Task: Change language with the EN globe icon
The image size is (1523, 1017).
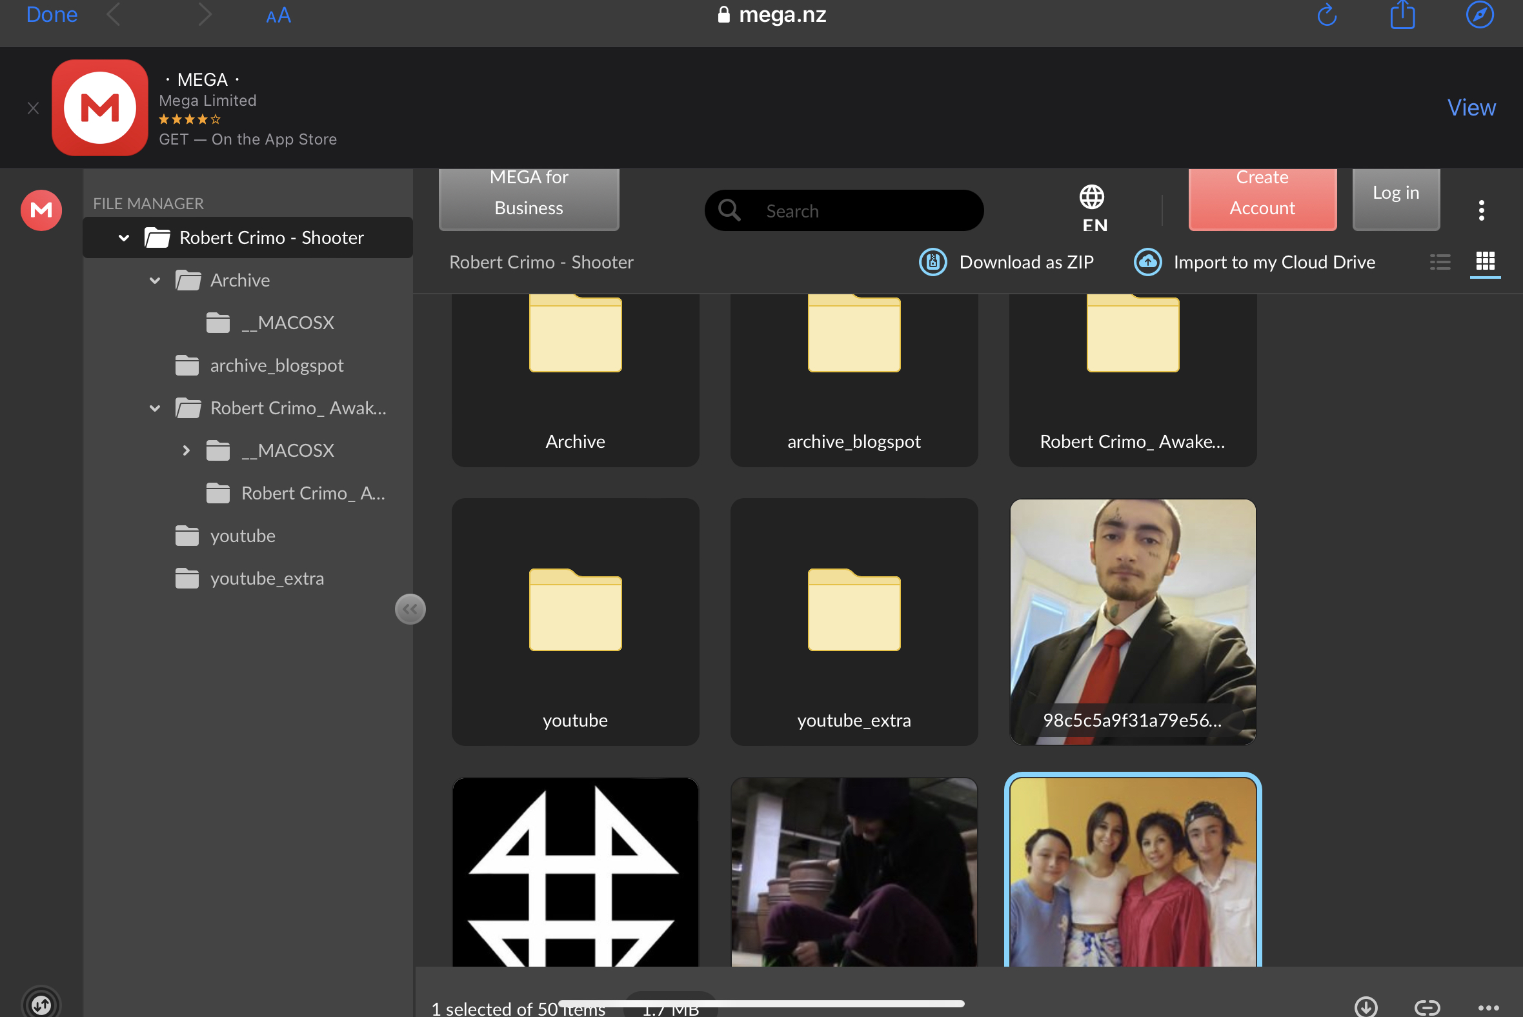Action: 1094,209
